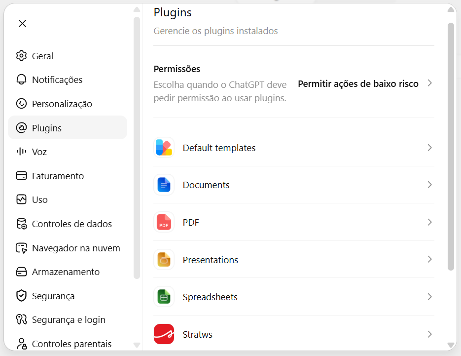Click the red PDF plugin icon
461x356 pixels.
pyautogui.click(x=164, y=222)
